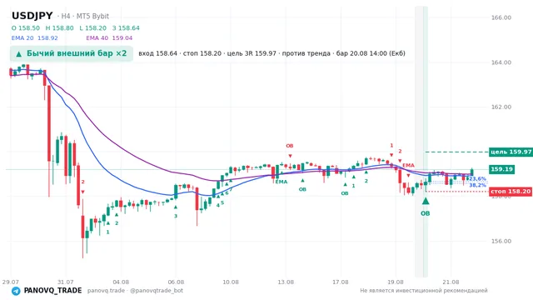Click the 'З 158.64' close value
The height and width of the screenshot is (300, 533).
click(126, 27)
